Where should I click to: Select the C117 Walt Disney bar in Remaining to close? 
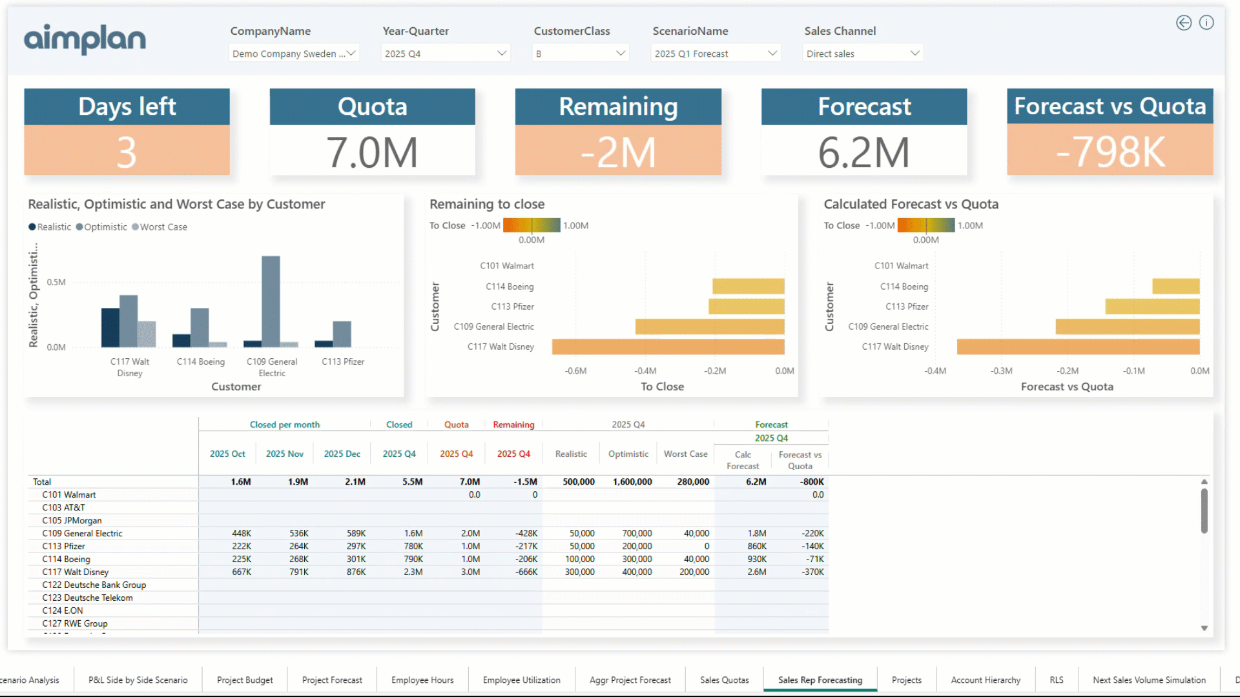(x=668, y=347)
